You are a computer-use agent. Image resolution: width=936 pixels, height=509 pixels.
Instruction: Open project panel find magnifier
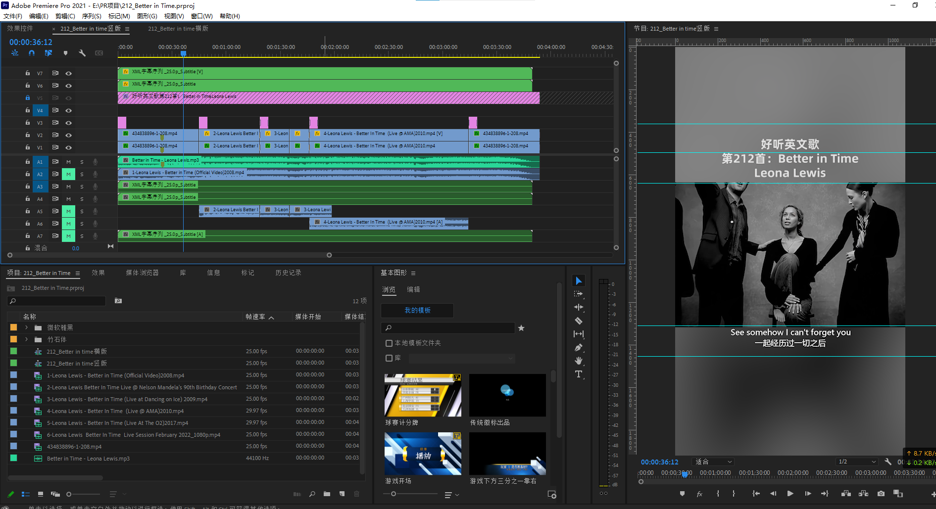coord(312,494)
